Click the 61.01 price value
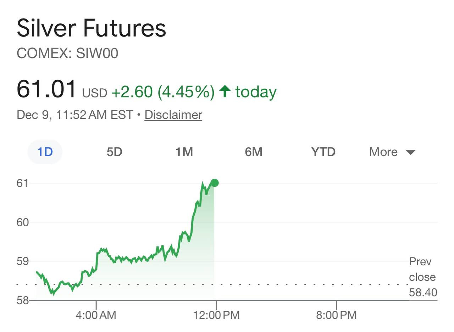 pyautogui.click(x=46, y=89)
